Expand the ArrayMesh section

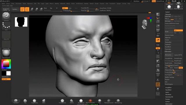tap(168, 87)
